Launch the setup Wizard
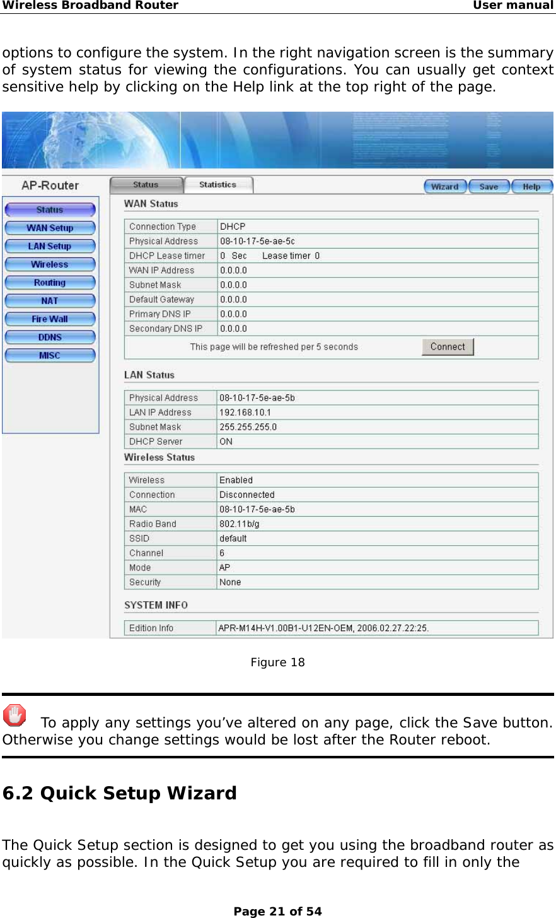Screen dimensions: 556x918 coord(444,186)
